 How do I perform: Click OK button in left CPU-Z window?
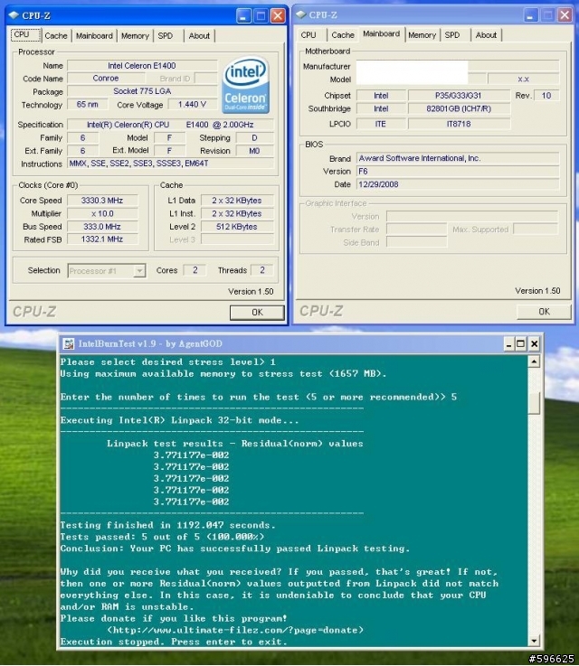(x=257, y=312)
